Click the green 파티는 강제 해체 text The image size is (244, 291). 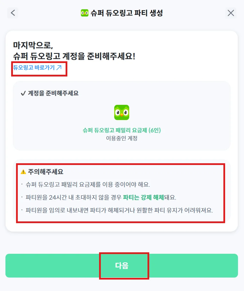pyautogui.click(x=143, y=197)
